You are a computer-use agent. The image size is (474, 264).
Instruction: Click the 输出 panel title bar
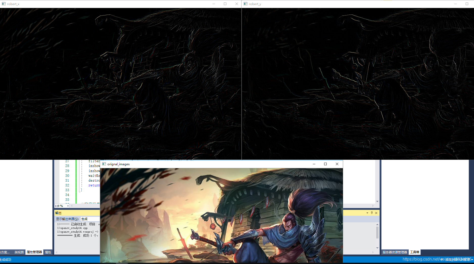[x=77, y=213]
